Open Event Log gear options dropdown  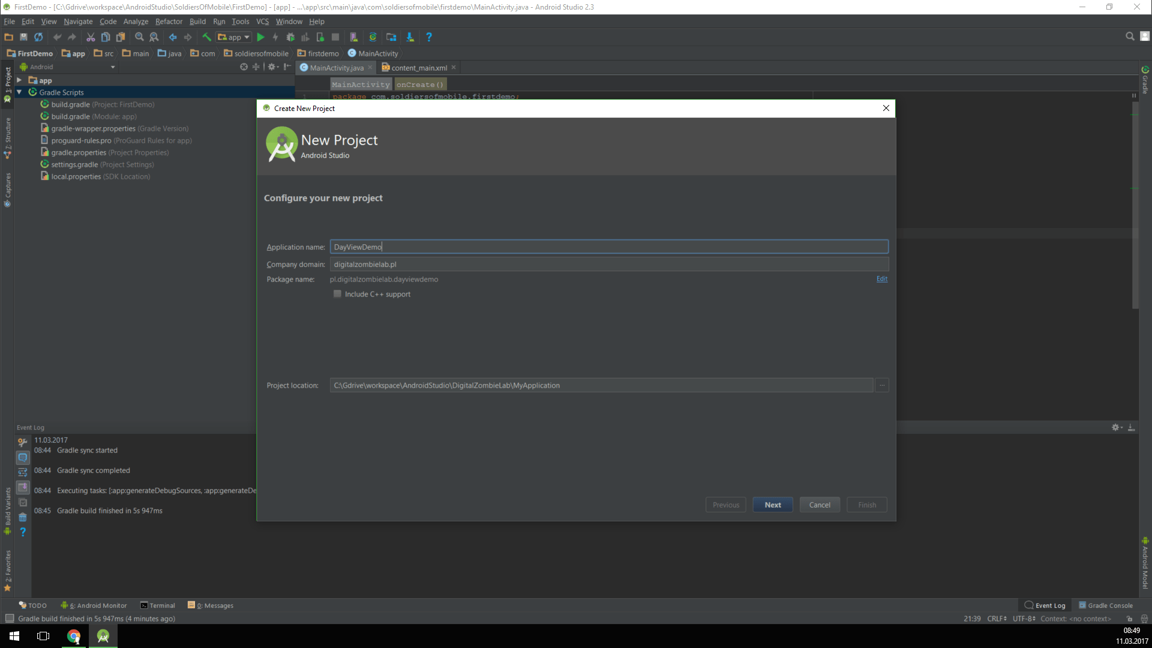click(x=1117, y=427)
